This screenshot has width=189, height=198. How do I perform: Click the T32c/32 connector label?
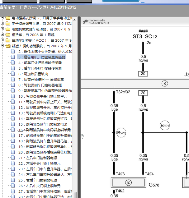point(123,92)
